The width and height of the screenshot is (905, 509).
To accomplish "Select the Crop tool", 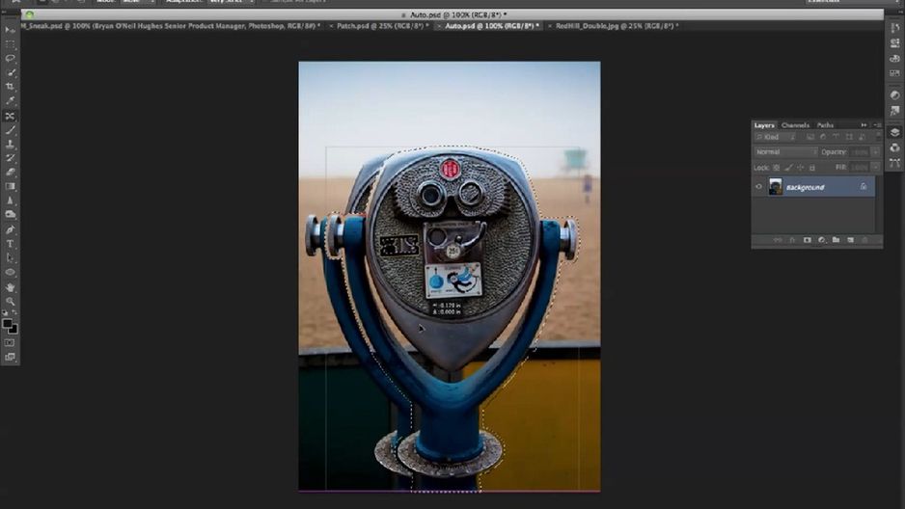I will [10, 87].
